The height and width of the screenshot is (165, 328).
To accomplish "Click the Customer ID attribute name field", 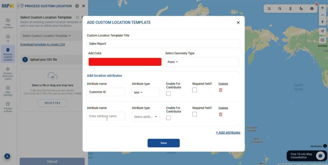I will tap(106, 92).
